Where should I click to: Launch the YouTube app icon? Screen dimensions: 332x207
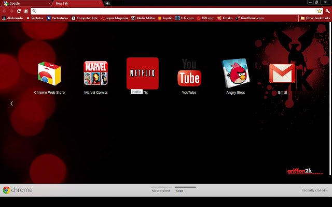(189, 72)
